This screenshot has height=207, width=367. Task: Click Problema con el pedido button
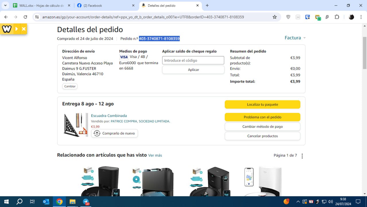click(x=262, y=117)
